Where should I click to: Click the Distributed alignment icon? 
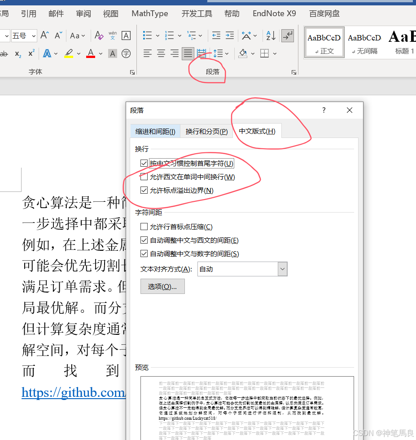(201, 53)
